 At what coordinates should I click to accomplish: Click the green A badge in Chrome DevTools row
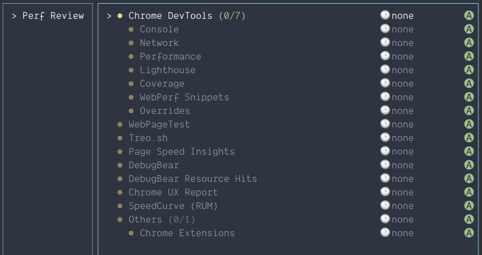[x=469, y=16]
